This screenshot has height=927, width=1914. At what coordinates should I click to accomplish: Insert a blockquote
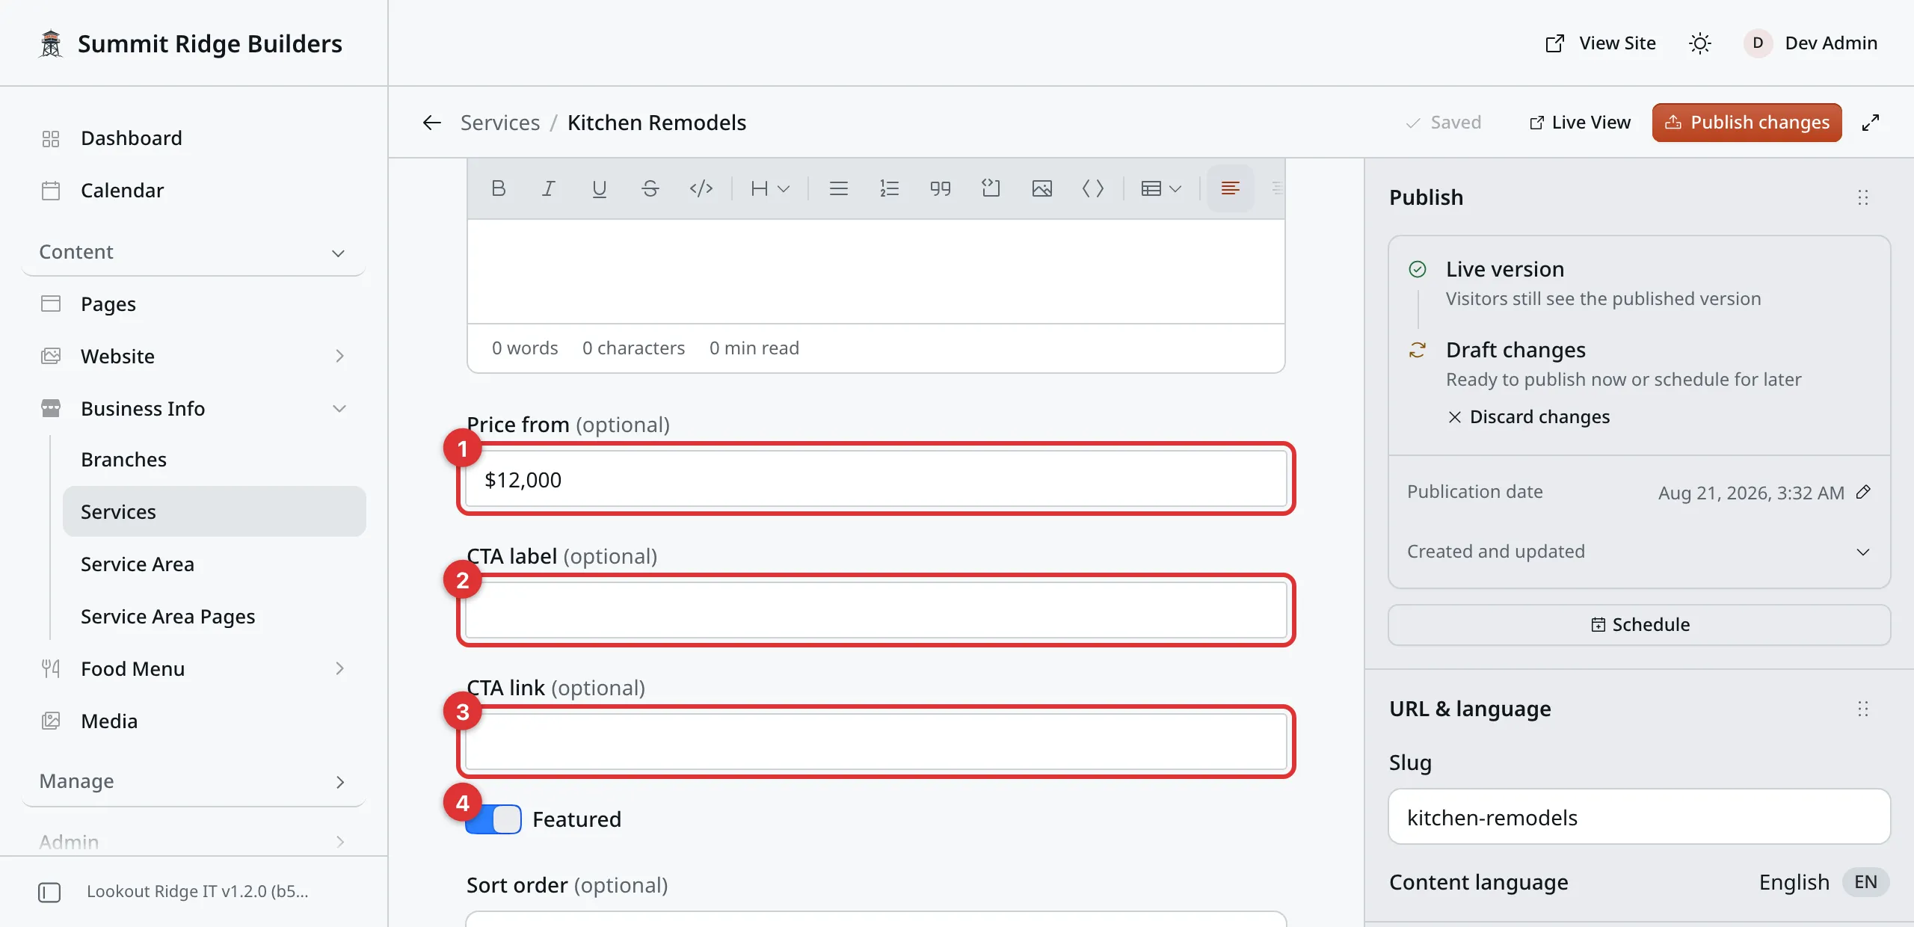941,188
